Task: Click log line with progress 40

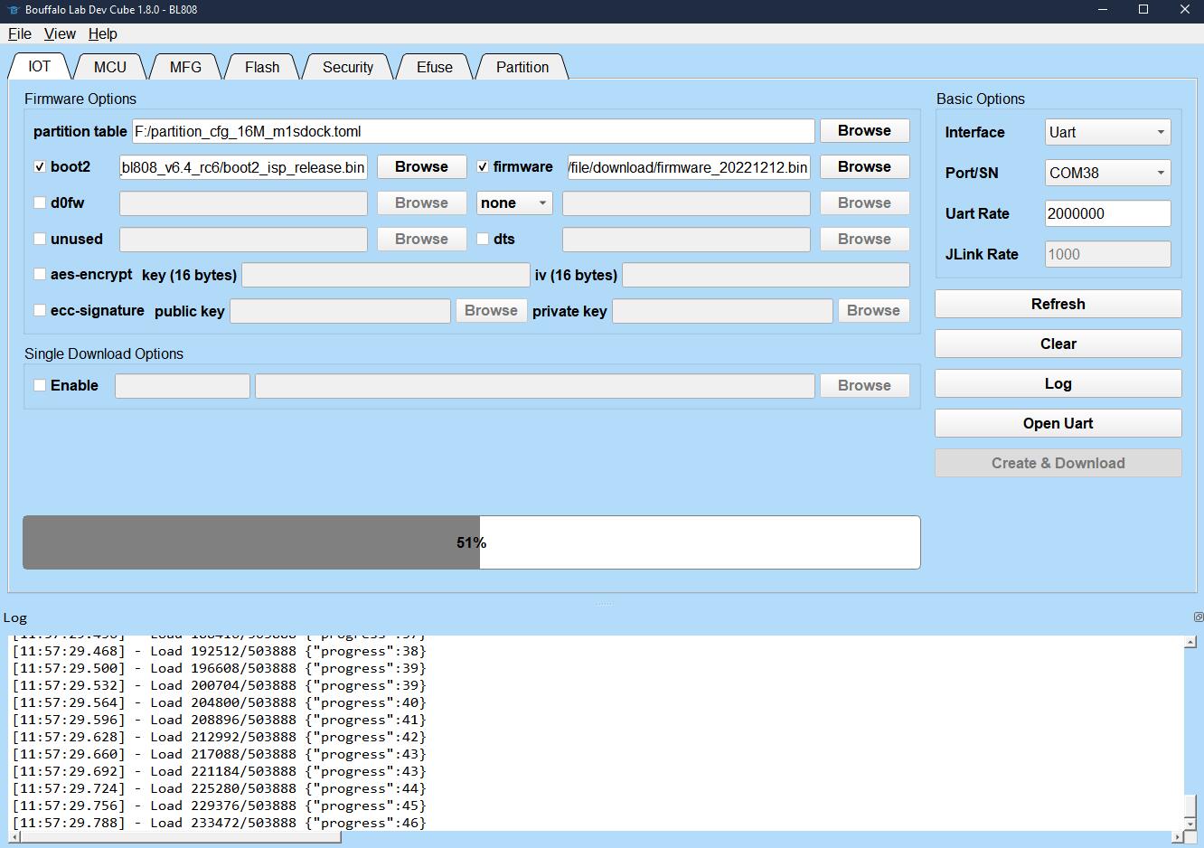Action: pyautogui.click(x=219, y=702)
